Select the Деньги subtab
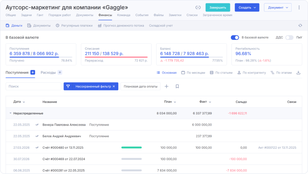 pyautogui.click(x=14, y=26)
